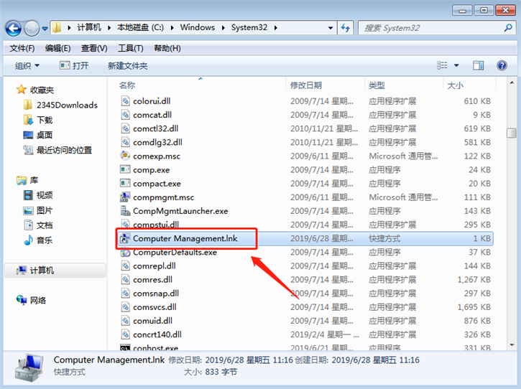This screenshot has height=389, width=521.
Task: Open the 音乐 library
Action: coord(38,240)
